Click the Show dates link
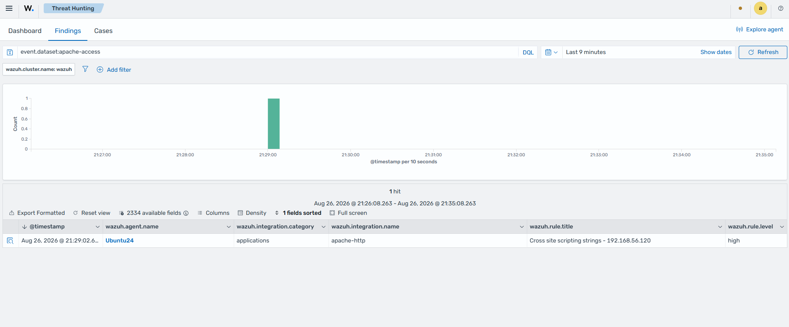Screen dimensions: 789x327 click(716, 52)
